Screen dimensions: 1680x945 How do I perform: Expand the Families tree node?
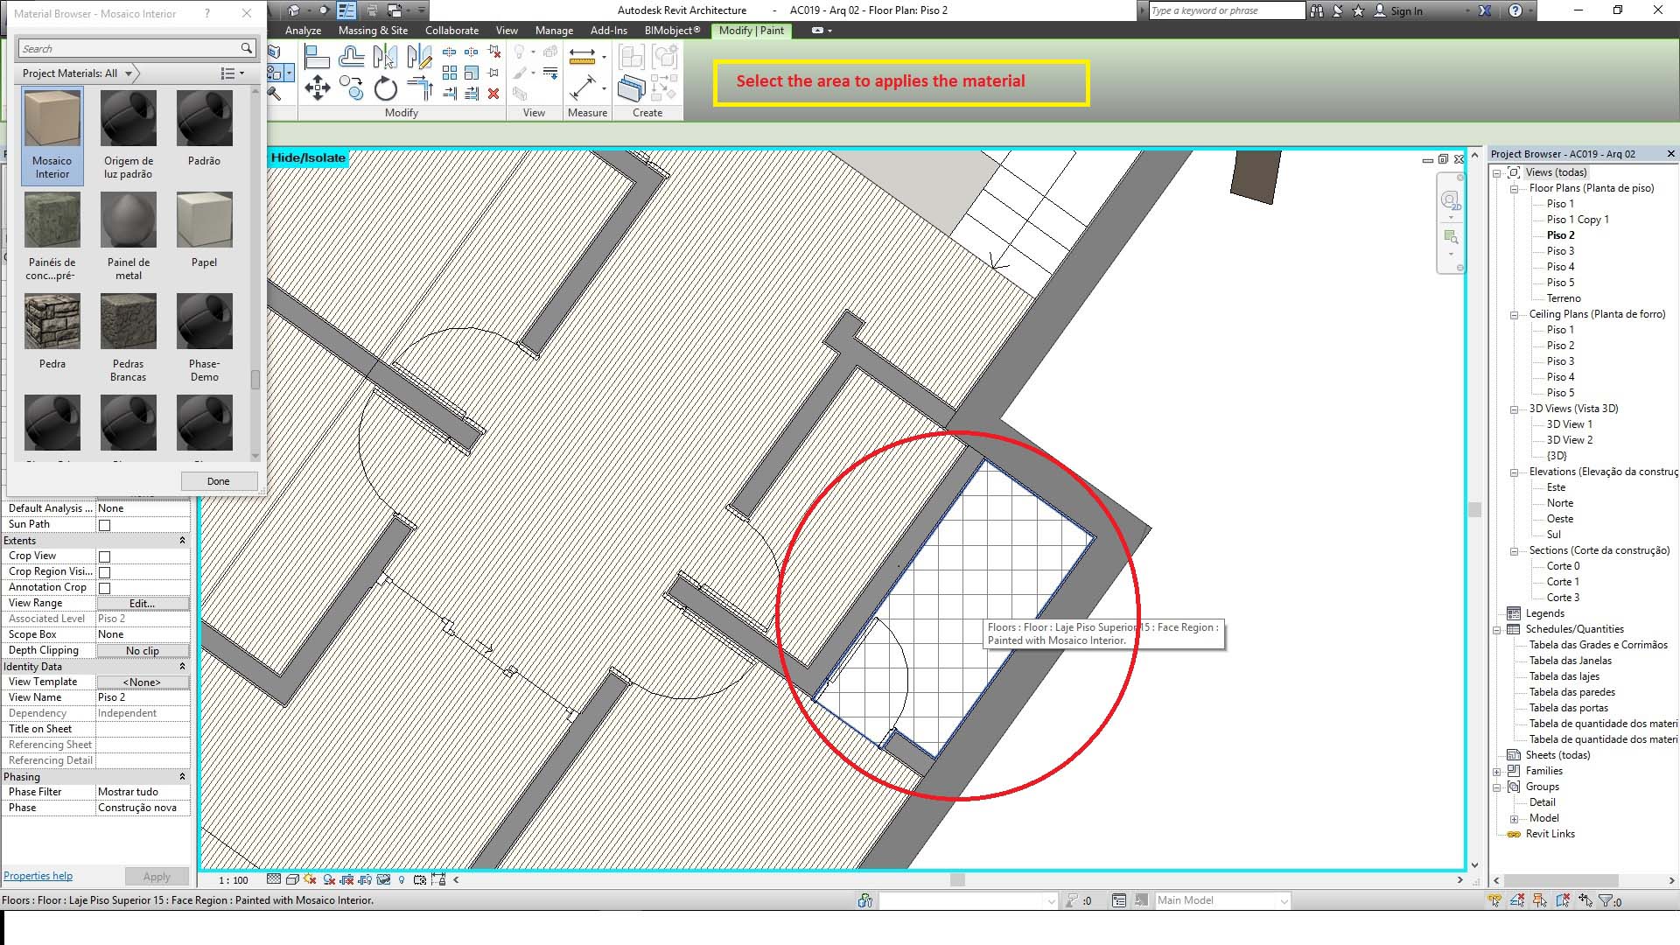1497,772
